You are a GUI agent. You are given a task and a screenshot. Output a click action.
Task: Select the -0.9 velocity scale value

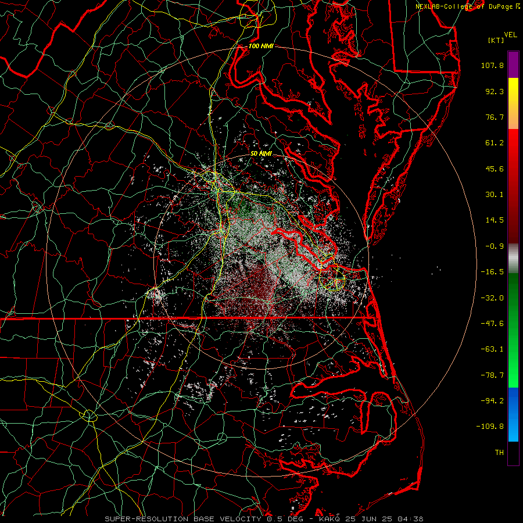tap(495, 246)
